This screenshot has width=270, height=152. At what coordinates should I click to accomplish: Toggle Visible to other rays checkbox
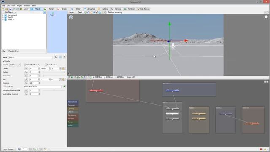25,65
